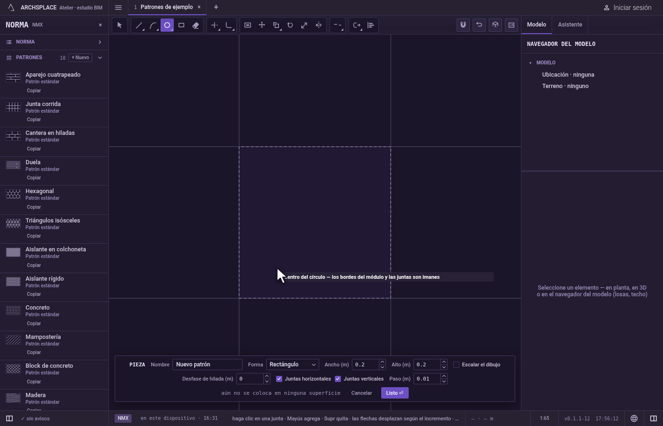Select the line drawing tool
Viewport: 663px width, 426px height.
139,25
